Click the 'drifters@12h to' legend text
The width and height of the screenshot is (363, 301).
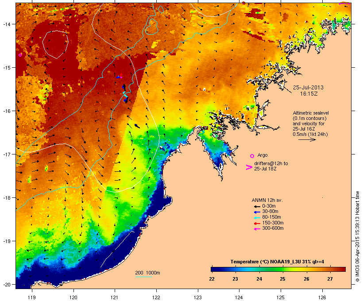[271, 163]
